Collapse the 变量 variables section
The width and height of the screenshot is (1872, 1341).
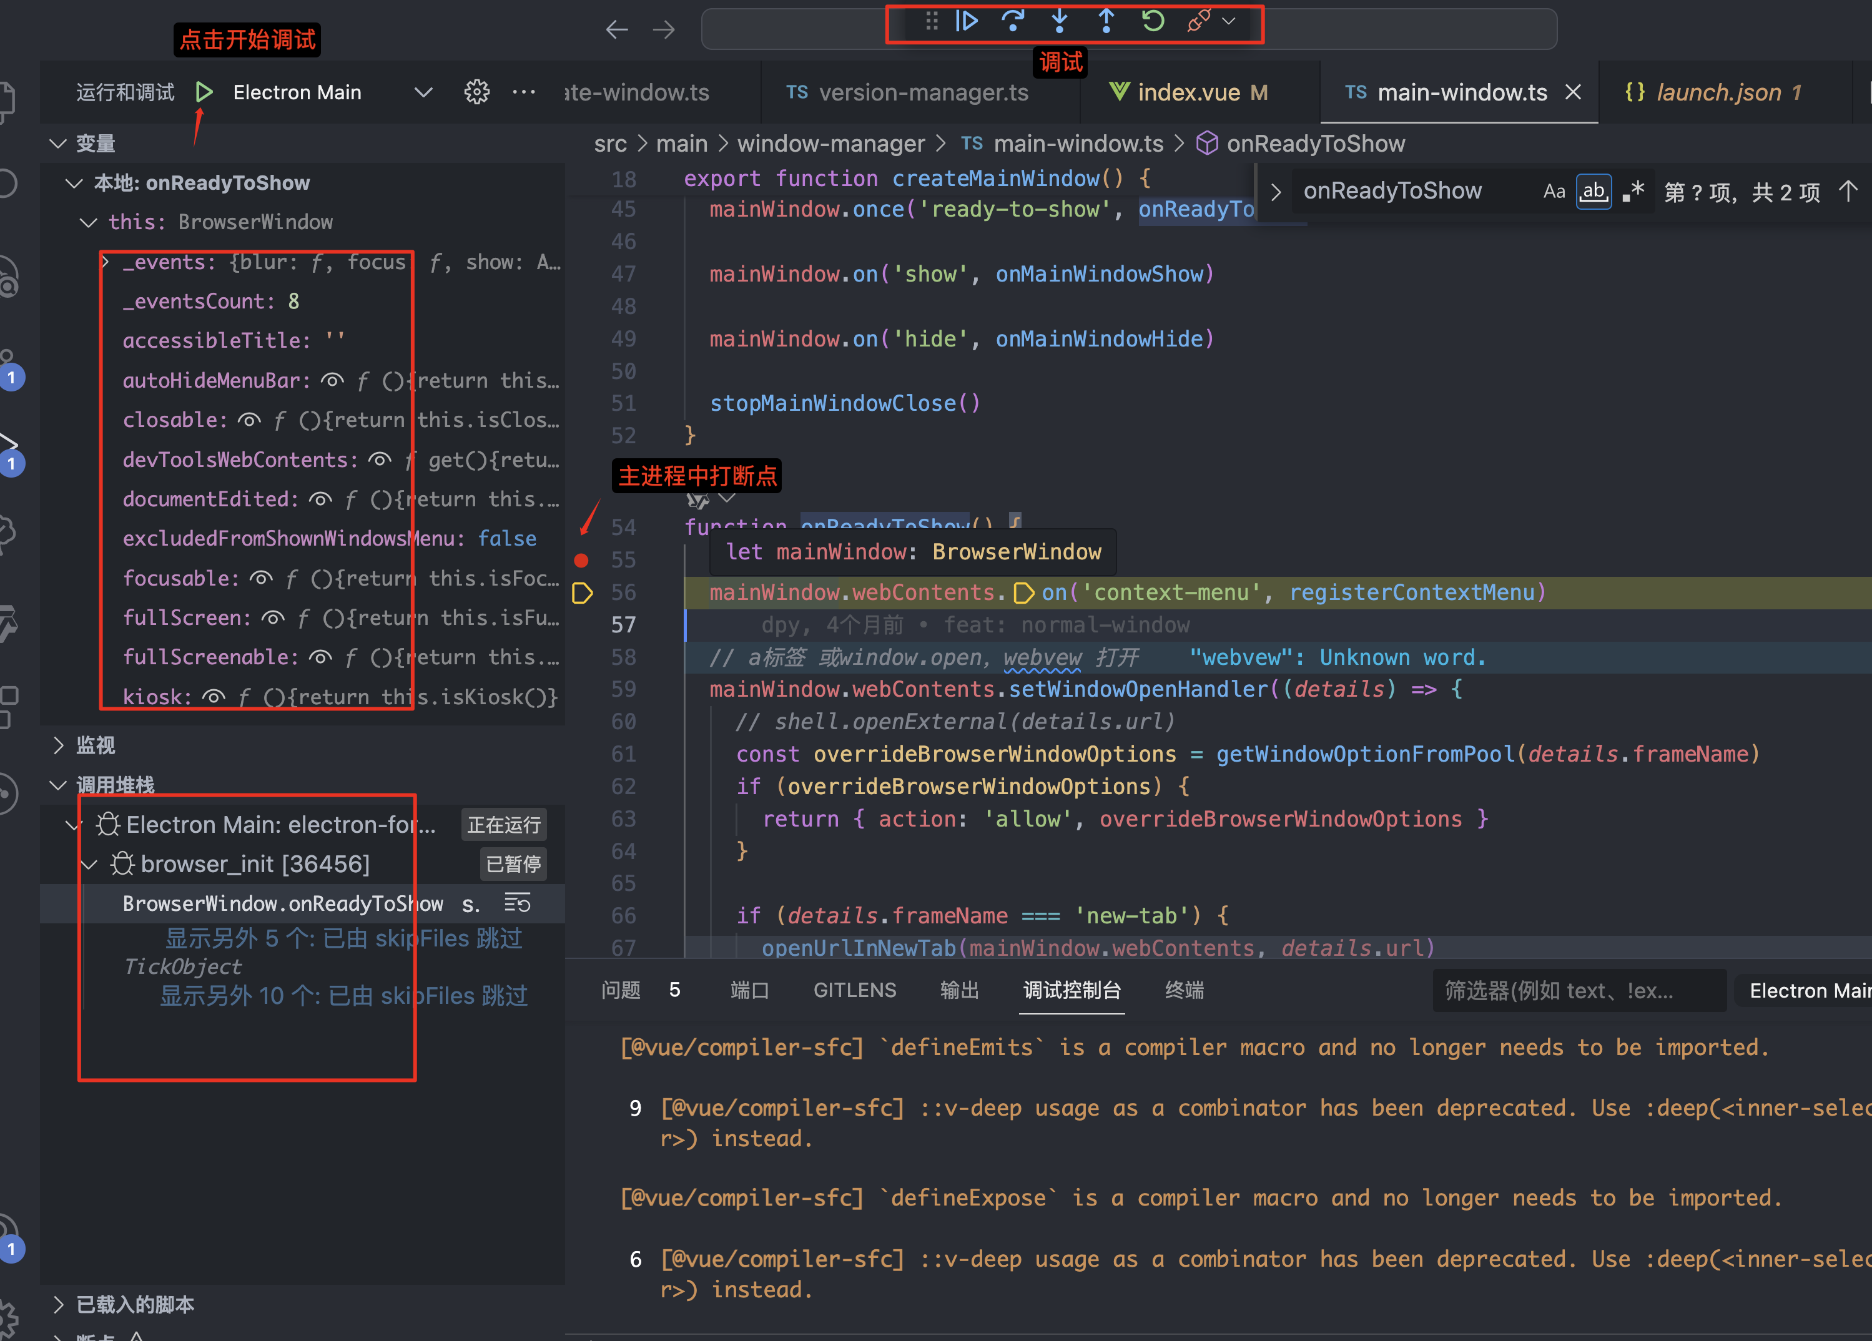[58, 144]
